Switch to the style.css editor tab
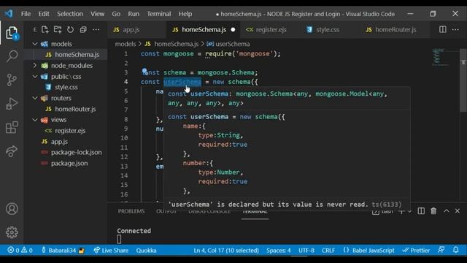This screenshot has height=263, width=467. coord(328,29)
